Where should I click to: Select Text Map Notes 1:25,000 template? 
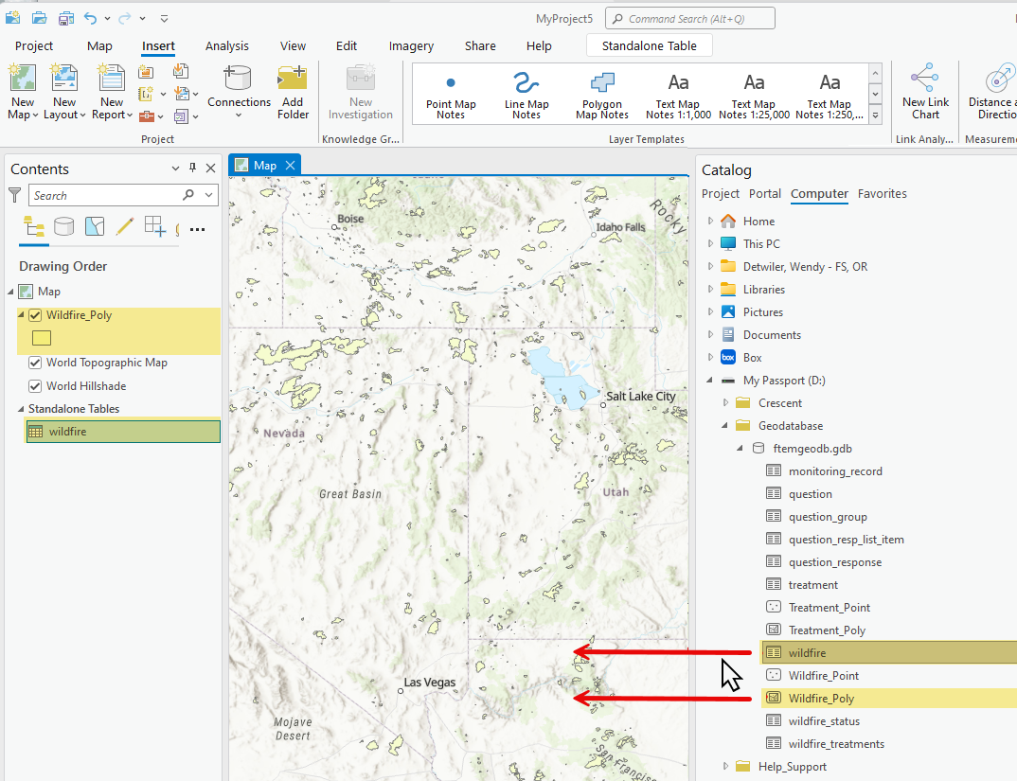coord(754,95)
